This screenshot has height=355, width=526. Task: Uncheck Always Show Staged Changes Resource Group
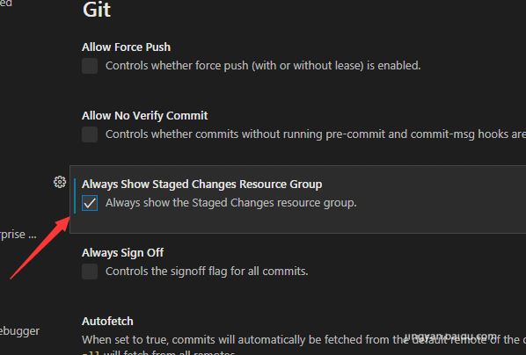pos(90,203)
